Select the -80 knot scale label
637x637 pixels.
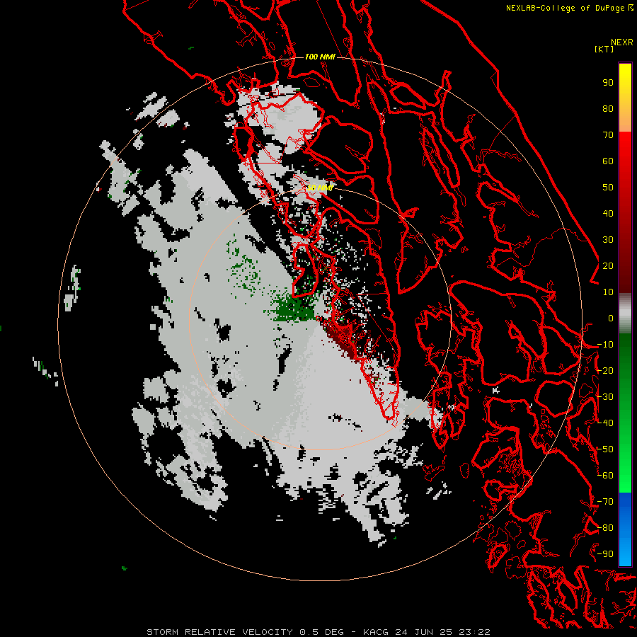click(605, 528)
